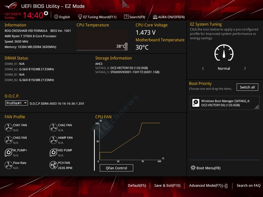Click SATA6G_5 ST6000VX0001 storage entry
This screenshot has height=197, width=263.
[x=127, y=72]
